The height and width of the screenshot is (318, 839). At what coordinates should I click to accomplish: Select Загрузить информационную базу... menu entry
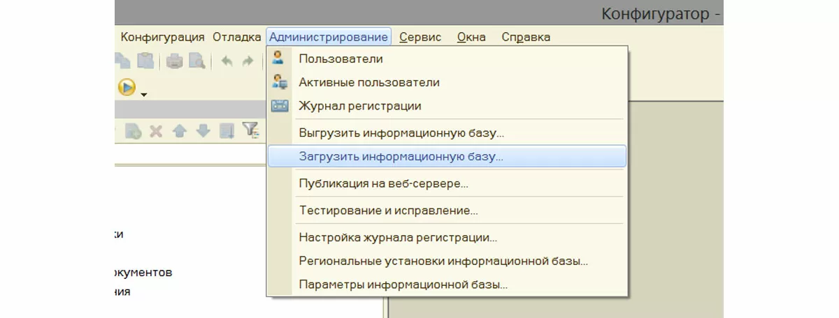[401, 157]
